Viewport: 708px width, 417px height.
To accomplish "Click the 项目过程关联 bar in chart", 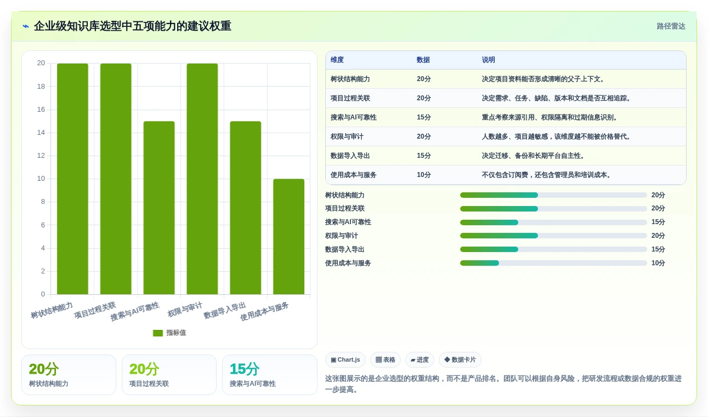I will pyautogui.click(x=116, y=179).
